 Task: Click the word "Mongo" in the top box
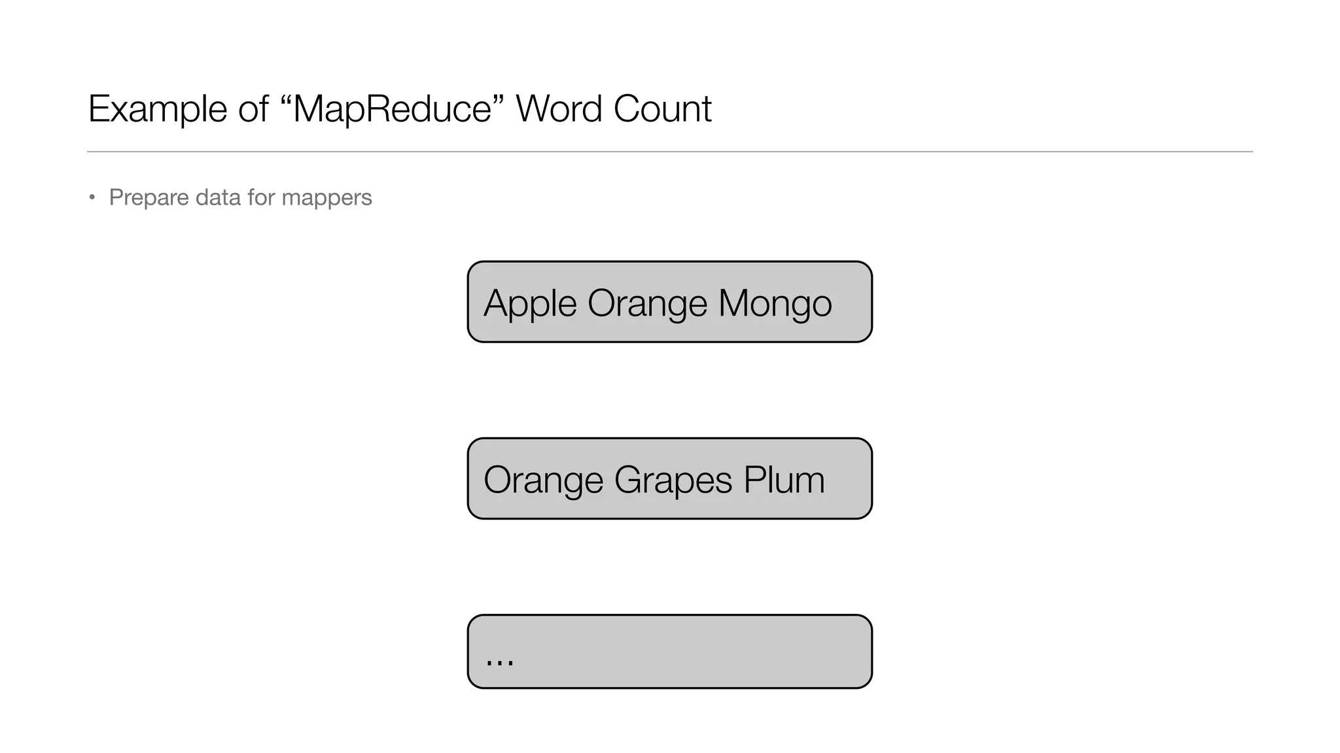point(775,303)
